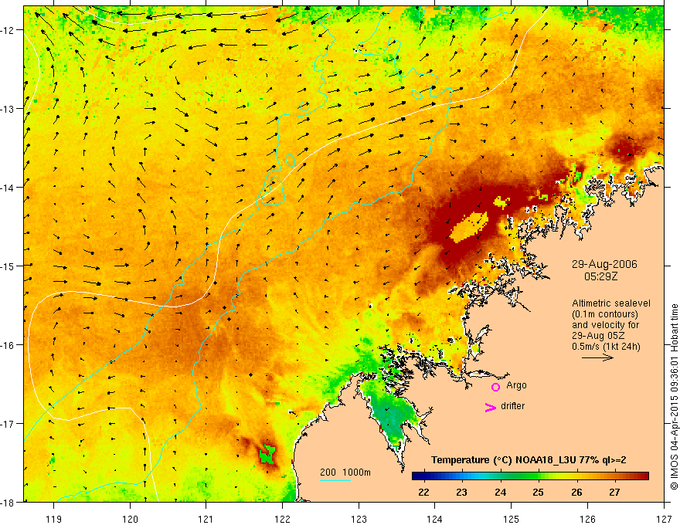680x525 pixels.
Task: Click the 0.5m/s velocity scale arrow
Action: (597, 357)
